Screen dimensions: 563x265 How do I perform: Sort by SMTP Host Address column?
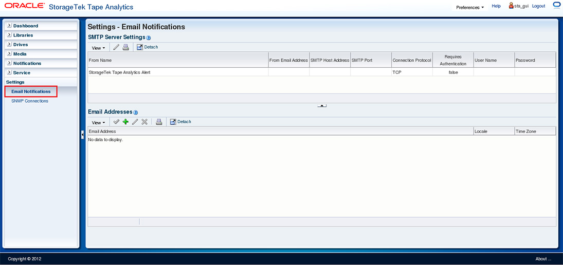tap(330, 60)
